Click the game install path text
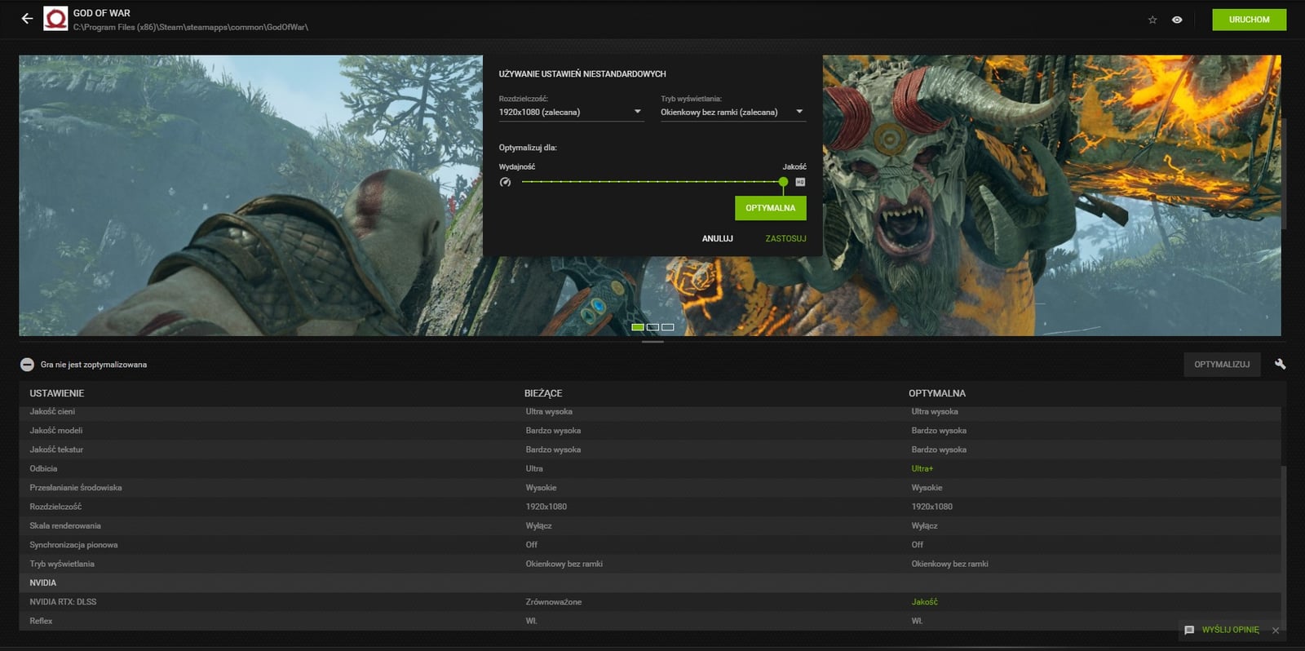This screenshot has width=1305, height=651. 191,27
